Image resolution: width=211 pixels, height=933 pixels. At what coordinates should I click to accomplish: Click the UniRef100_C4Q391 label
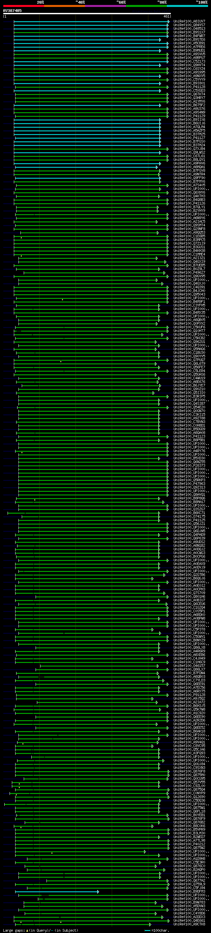[189, 287]
